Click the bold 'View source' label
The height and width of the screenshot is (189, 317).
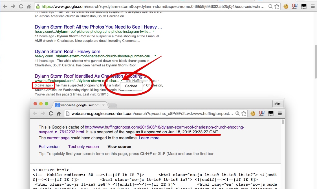119,146
